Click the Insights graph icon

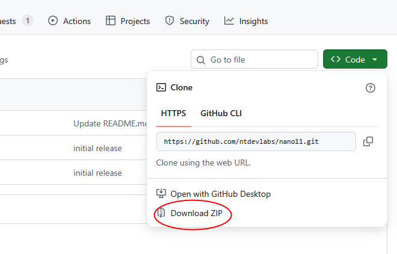[229, 21]
